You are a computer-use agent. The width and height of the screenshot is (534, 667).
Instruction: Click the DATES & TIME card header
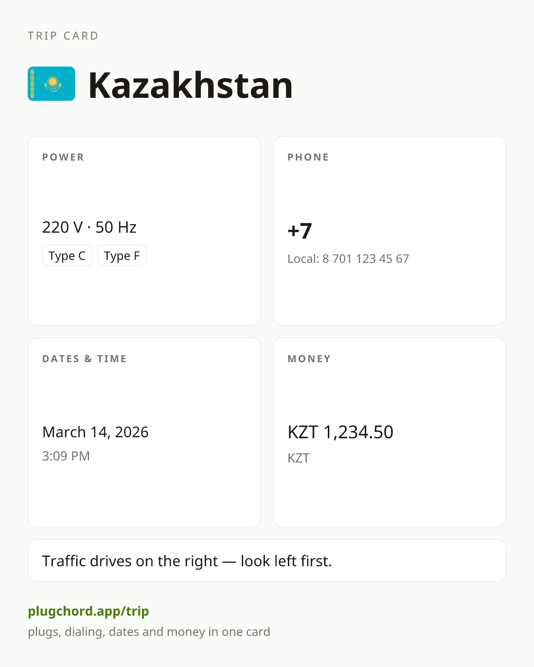pyautogui.click(x=85, y=359)
